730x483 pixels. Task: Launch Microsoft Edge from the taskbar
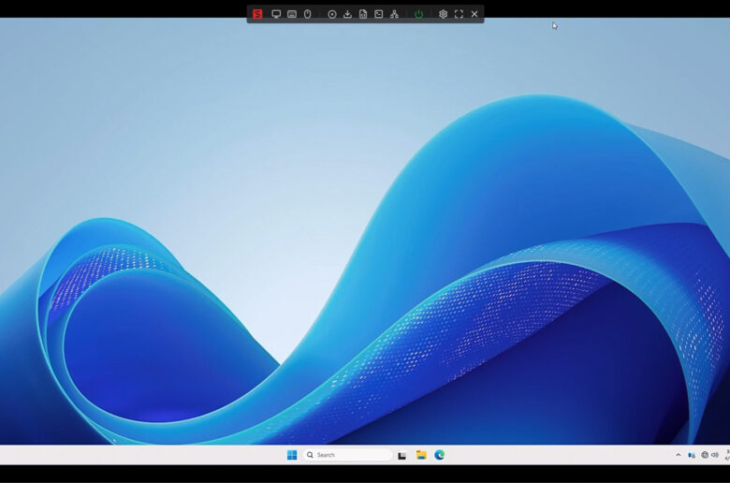coord(440,455)
